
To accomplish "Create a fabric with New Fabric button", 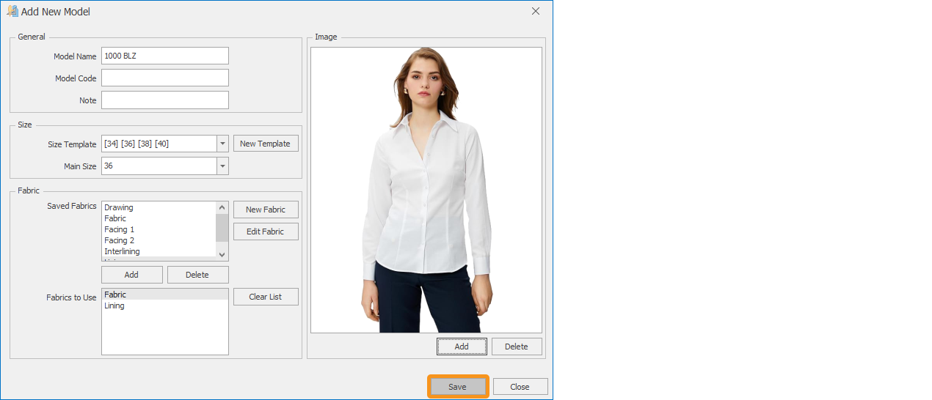I will tap(266, 210).
